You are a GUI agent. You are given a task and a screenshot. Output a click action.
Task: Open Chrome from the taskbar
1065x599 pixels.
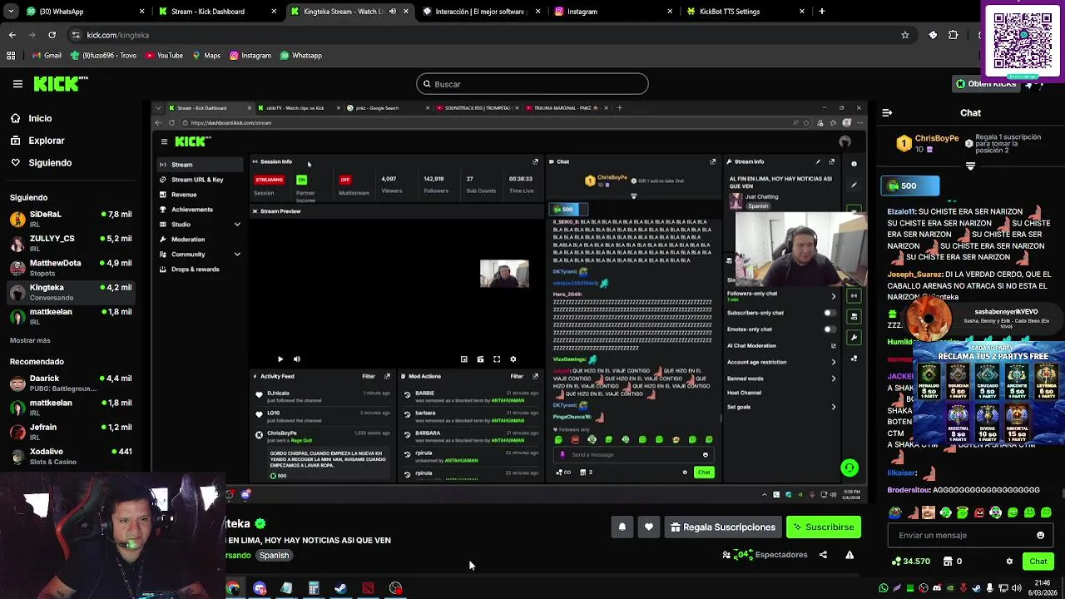coord(233,588)
